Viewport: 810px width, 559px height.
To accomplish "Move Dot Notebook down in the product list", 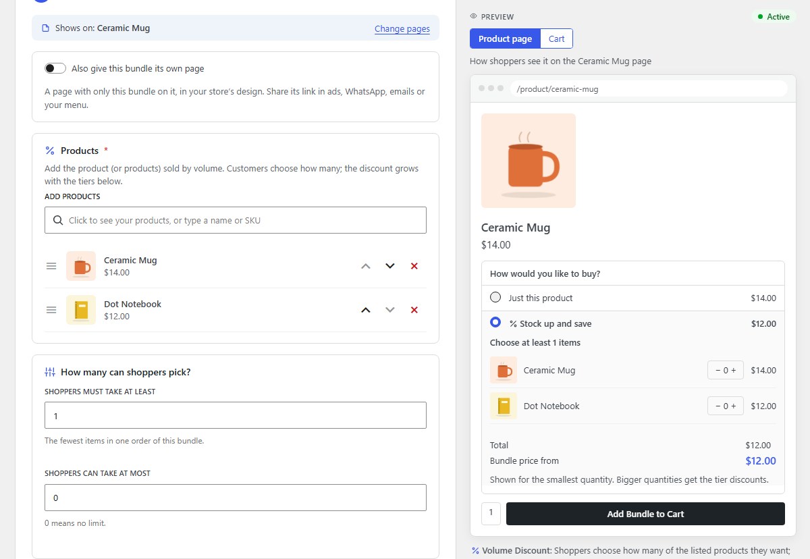I will coord(389,310).
